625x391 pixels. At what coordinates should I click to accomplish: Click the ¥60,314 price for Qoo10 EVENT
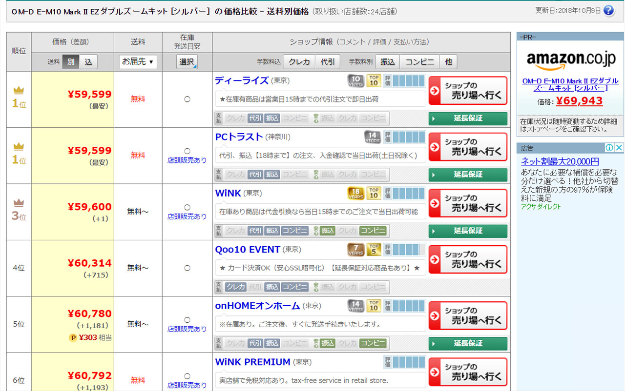point(89,263)
